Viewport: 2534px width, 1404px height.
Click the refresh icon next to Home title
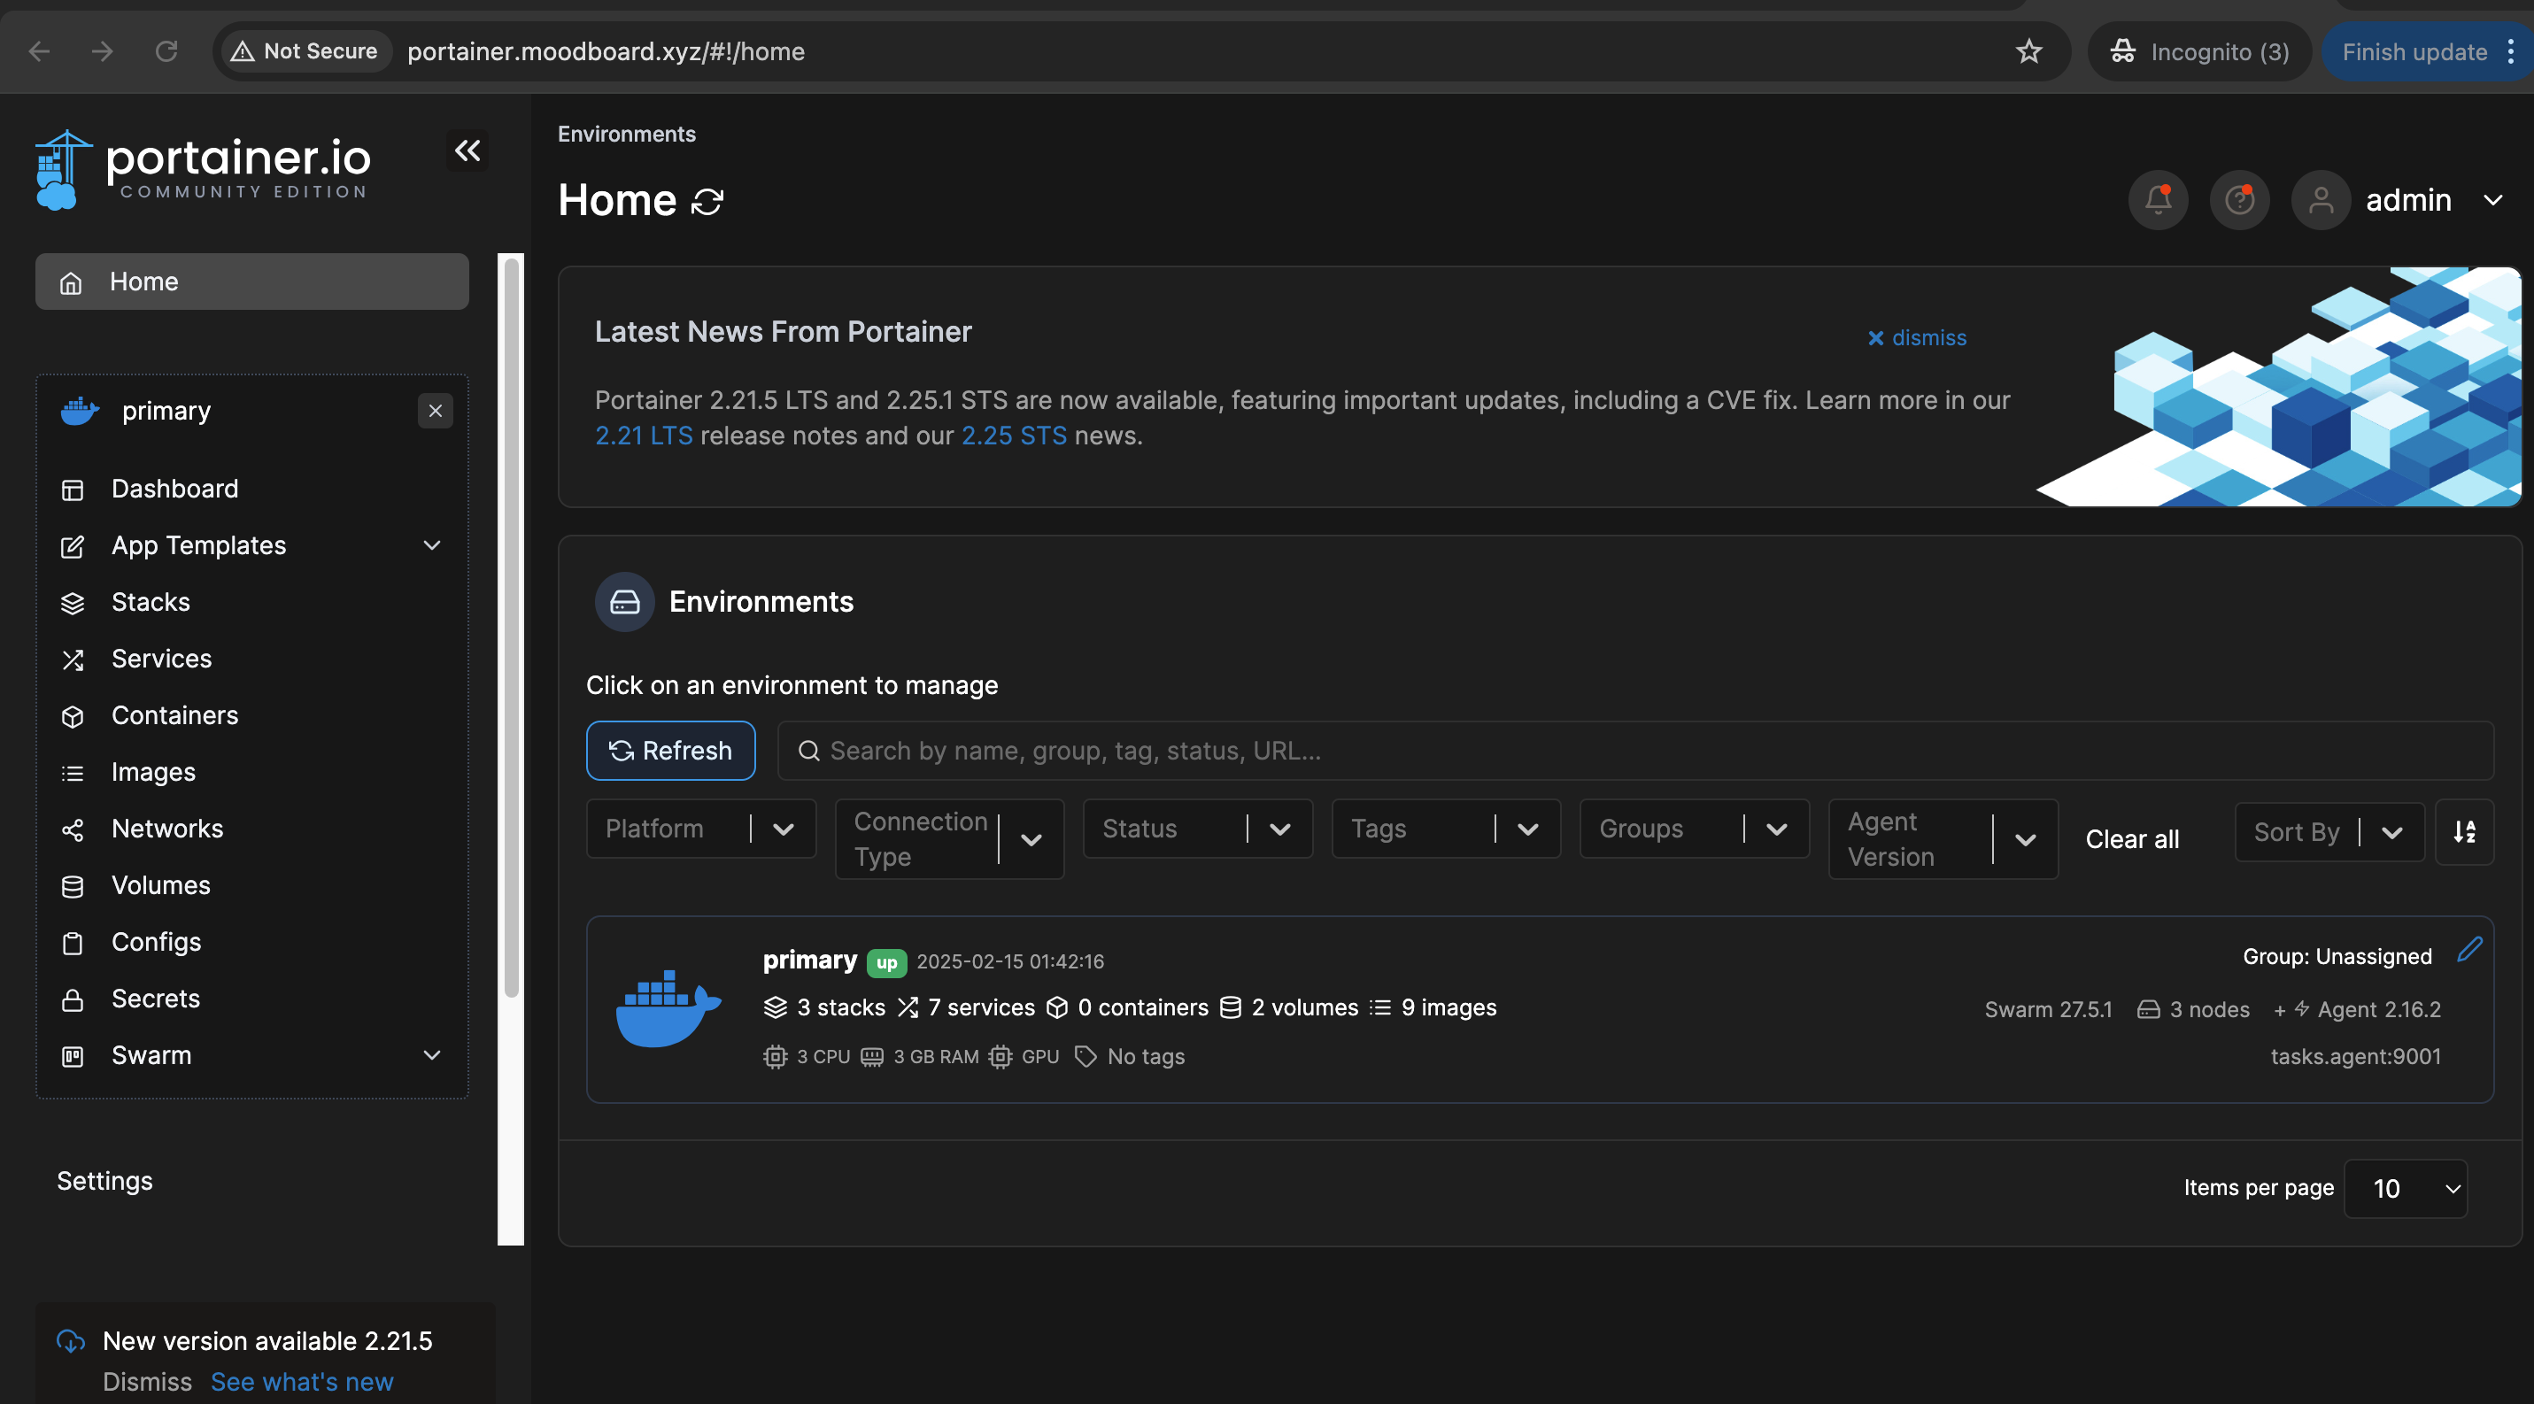[x=707, y=202]
